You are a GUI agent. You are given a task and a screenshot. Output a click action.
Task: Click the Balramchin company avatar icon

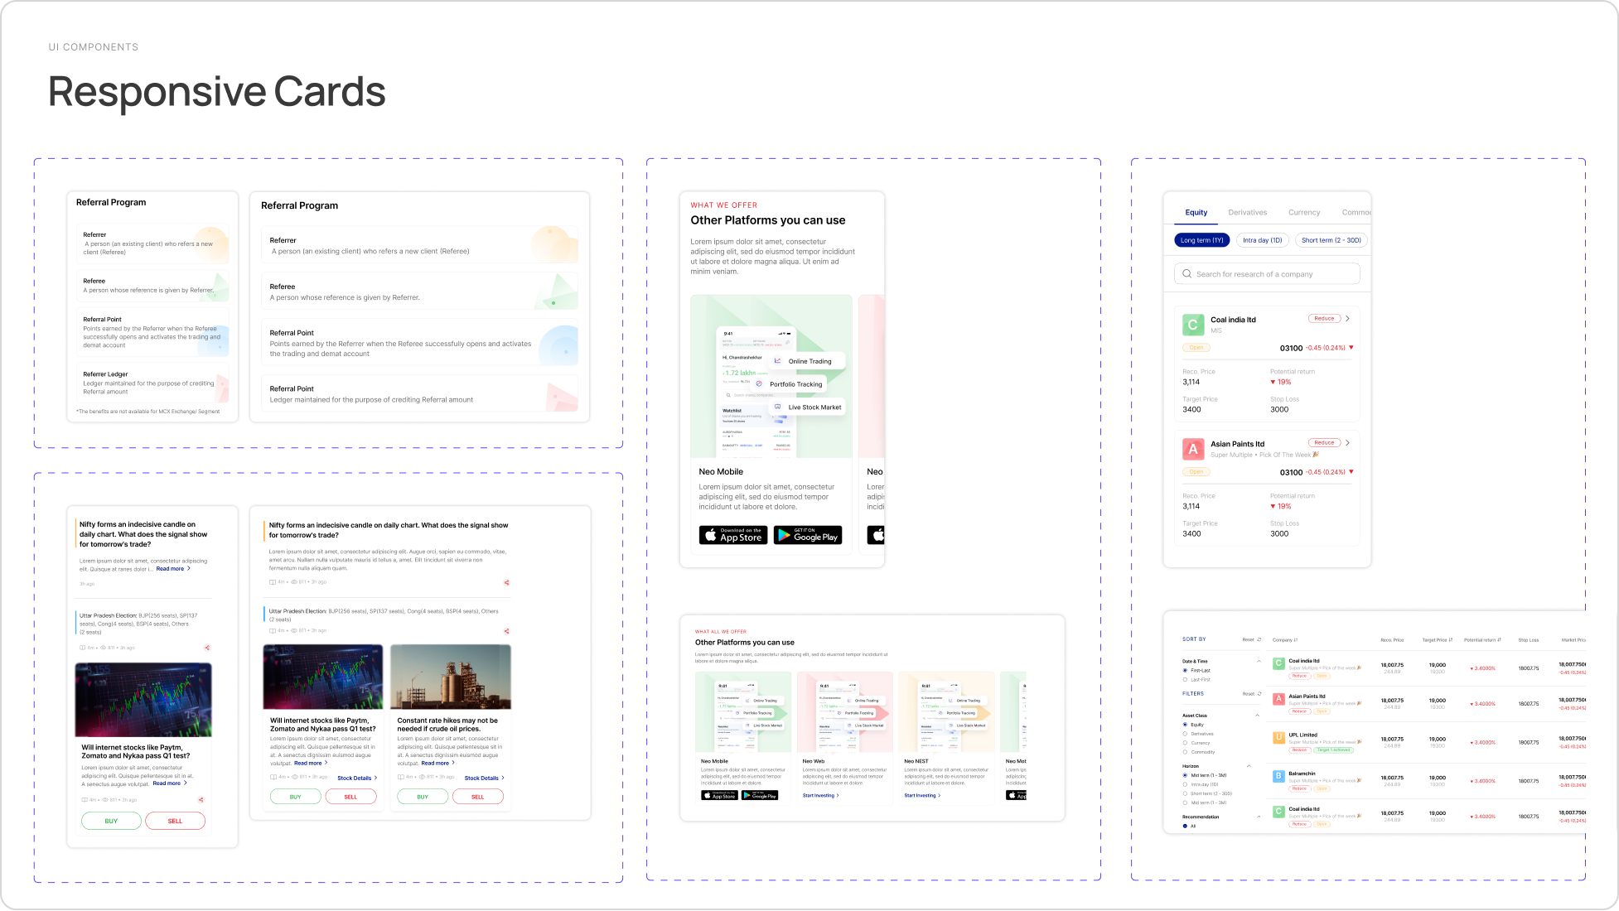click(1278, 776)
